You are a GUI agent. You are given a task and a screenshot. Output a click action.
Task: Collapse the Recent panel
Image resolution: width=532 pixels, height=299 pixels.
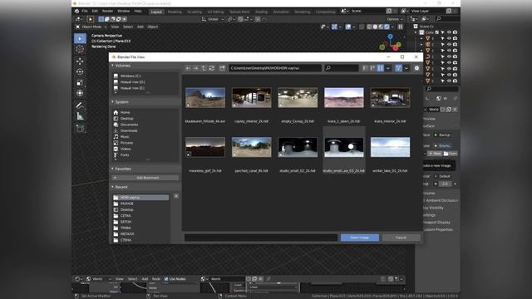(113, 187)
